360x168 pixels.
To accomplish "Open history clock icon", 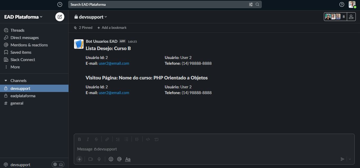I will tap(60, 4).
